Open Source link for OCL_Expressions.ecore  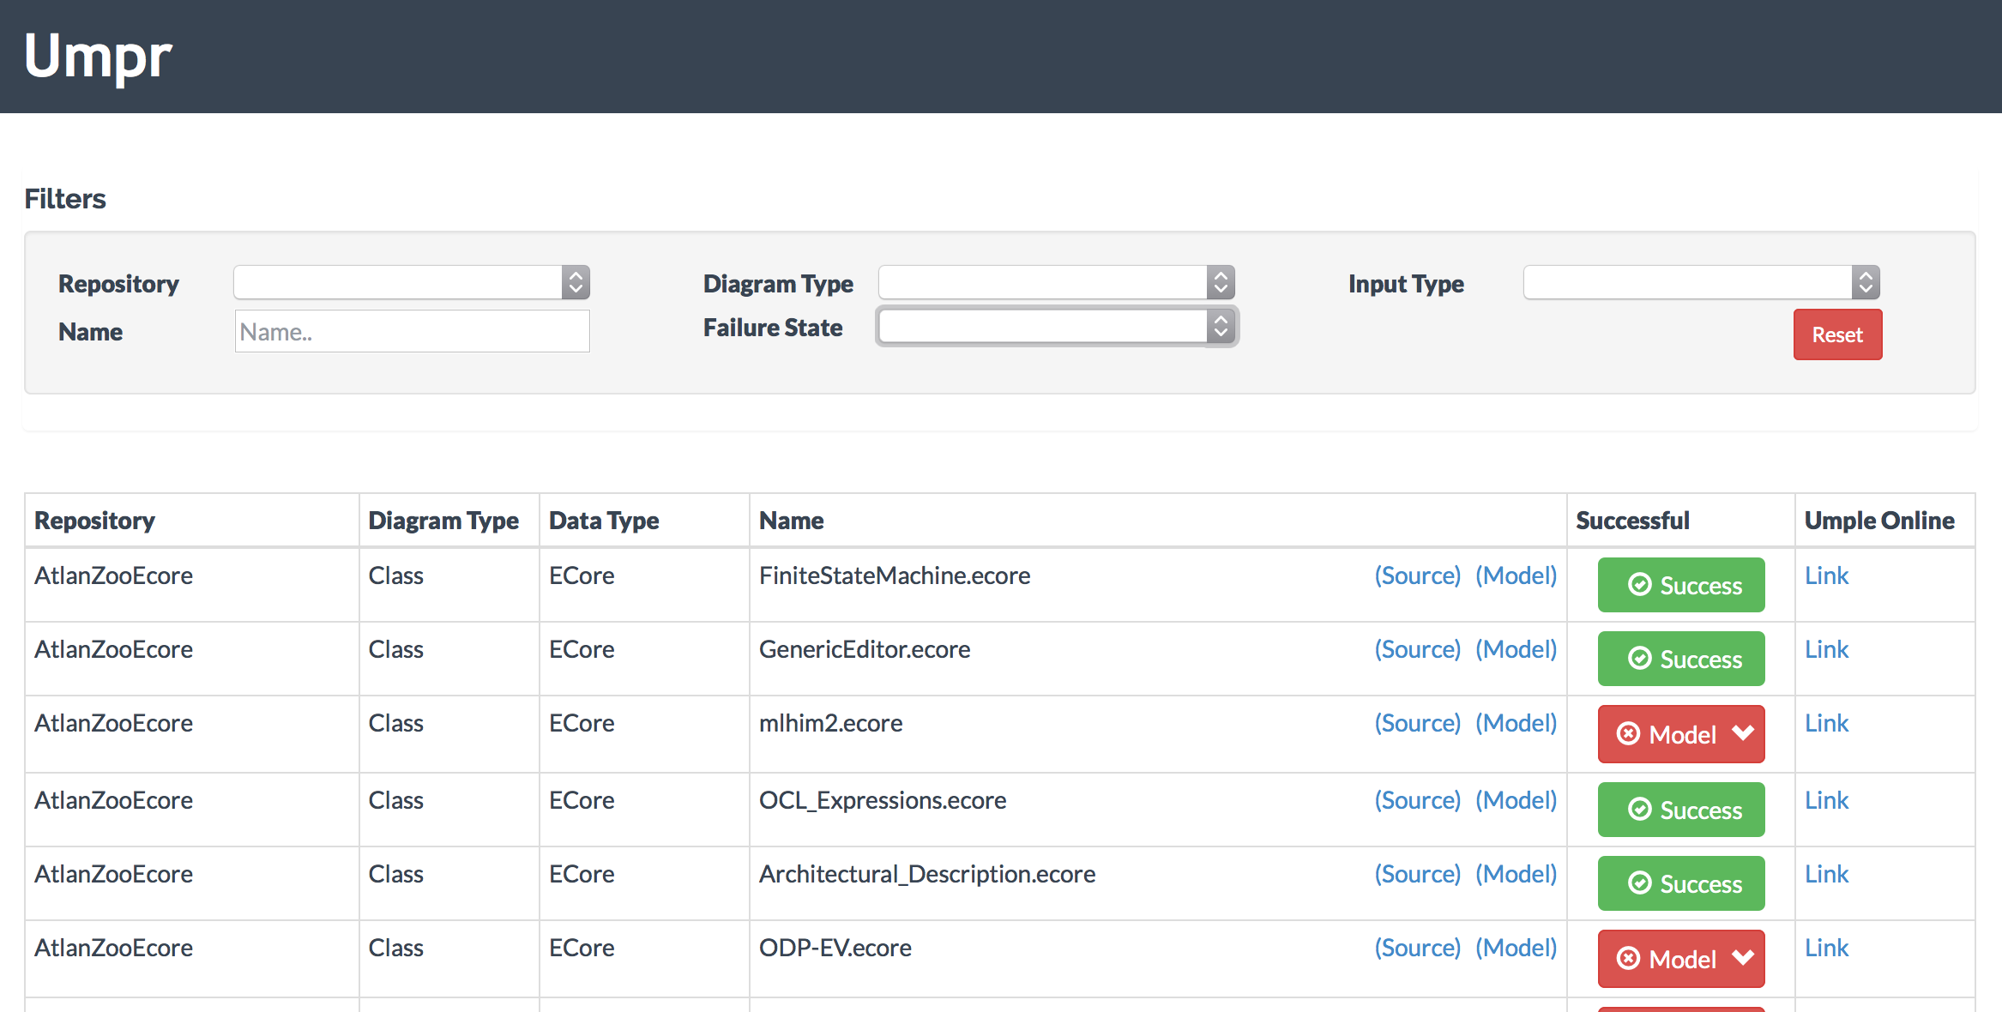1417,800
